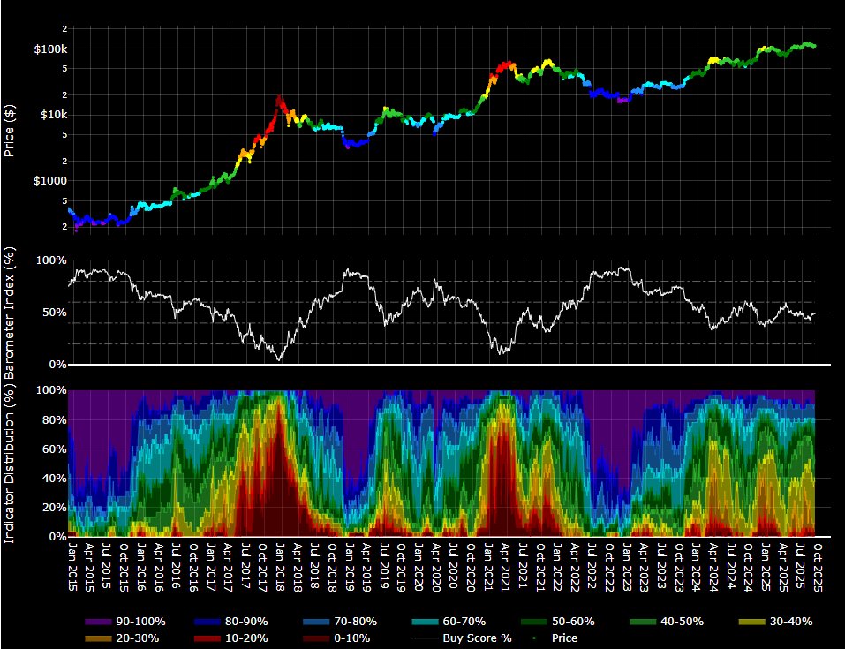Screen dimensions: 845x649
Task: Select the 90-100% purple legend swatch
Action: 100,622
